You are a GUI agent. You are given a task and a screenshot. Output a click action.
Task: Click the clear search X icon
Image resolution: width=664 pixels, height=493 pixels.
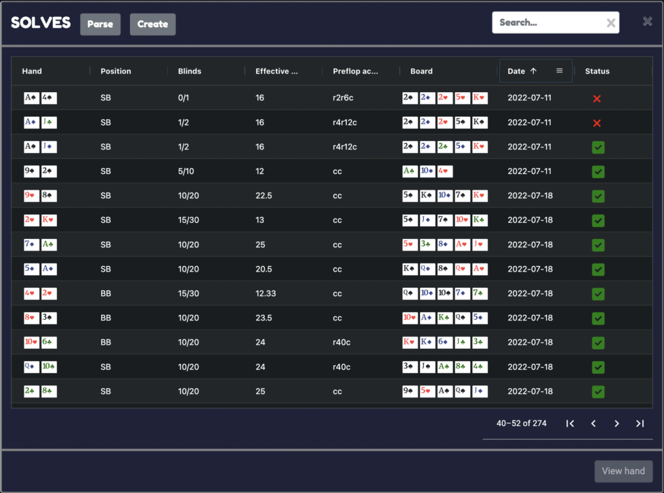(610, 23)
